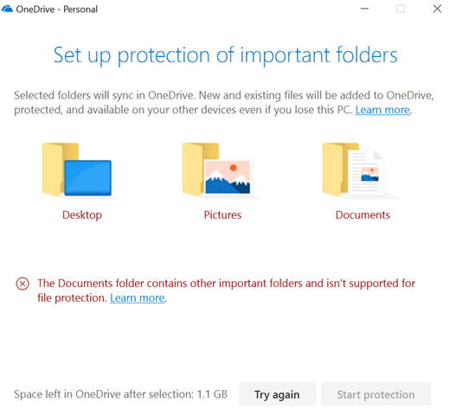450x415 pixels.
Task: Click the Documents folder label
Action: [x=363, y=215]
